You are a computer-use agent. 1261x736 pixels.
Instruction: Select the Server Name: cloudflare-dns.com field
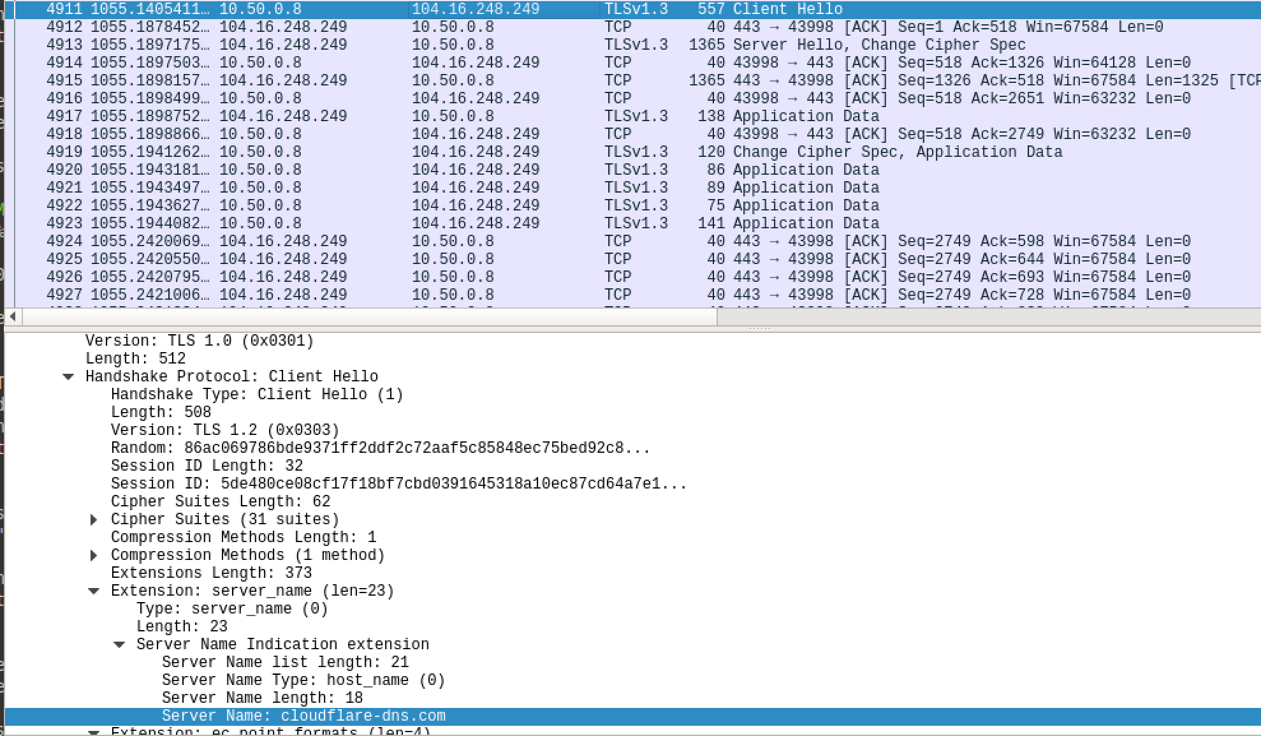(303, 716)
